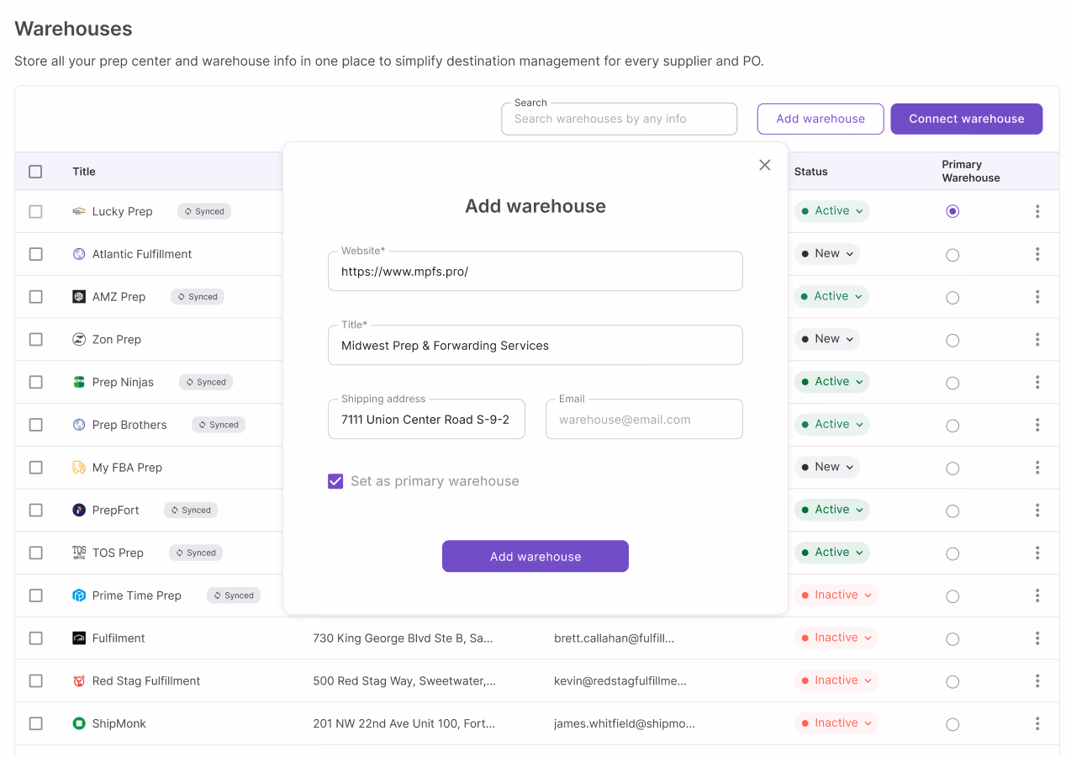This screenshot has width=1071, height=757.
Task: Click the Title column header
Action: coord(84,172)
